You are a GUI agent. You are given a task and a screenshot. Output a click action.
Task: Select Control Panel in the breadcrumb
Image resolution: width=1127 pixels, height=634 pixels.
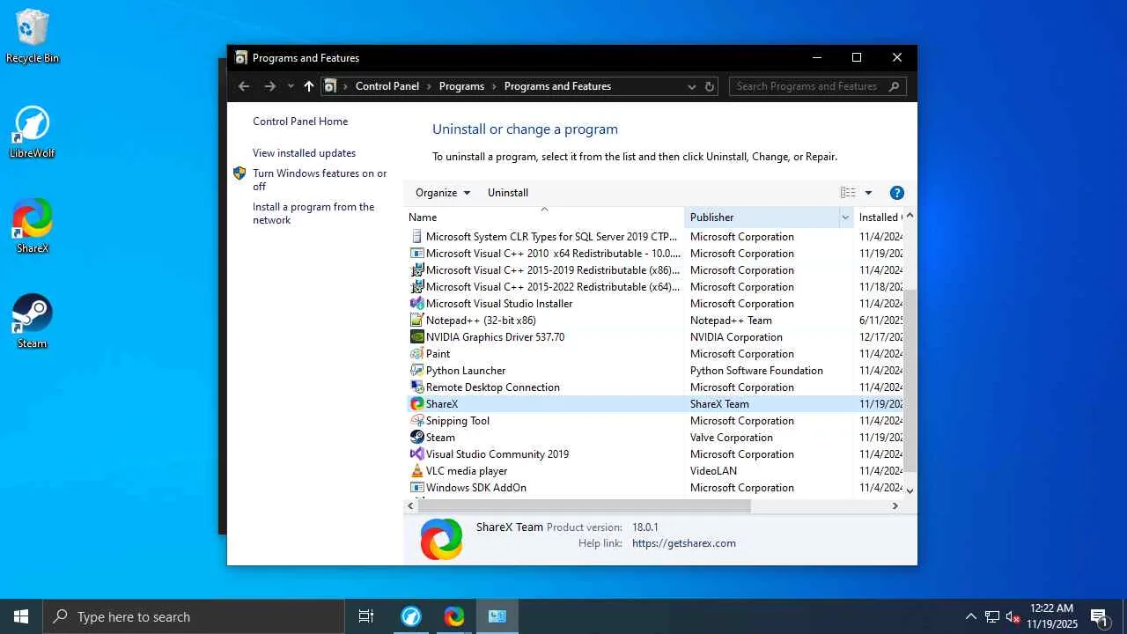coord(387,86)
